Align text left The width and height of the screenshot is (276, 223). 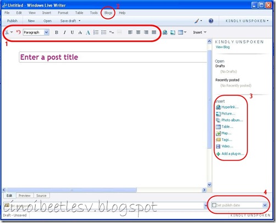(130, 32)
